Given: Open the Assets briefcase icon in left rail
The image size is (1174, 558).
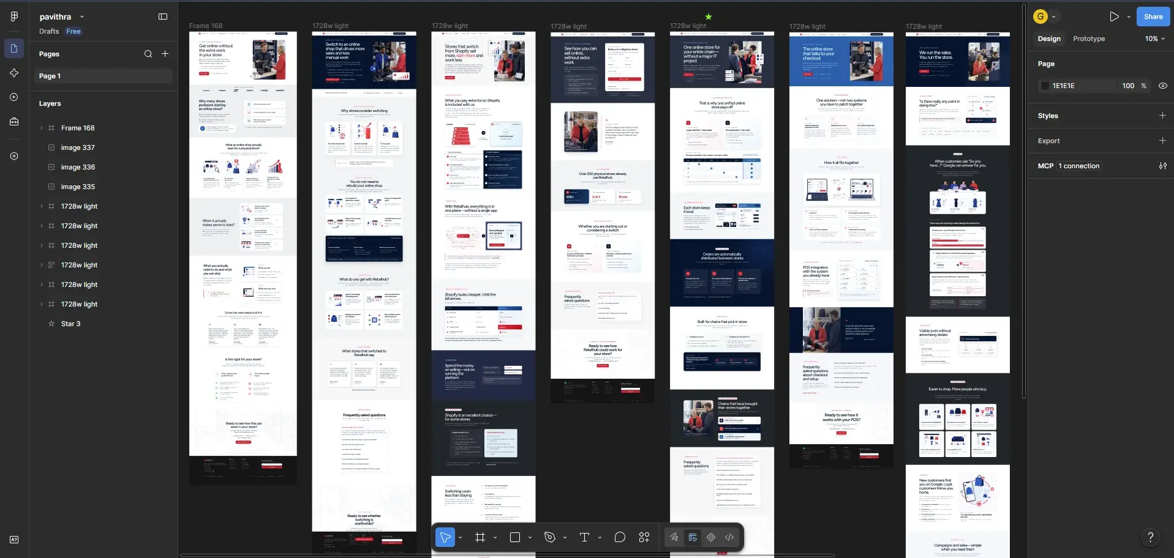Looking at the screenshot, I should (14, 122).
